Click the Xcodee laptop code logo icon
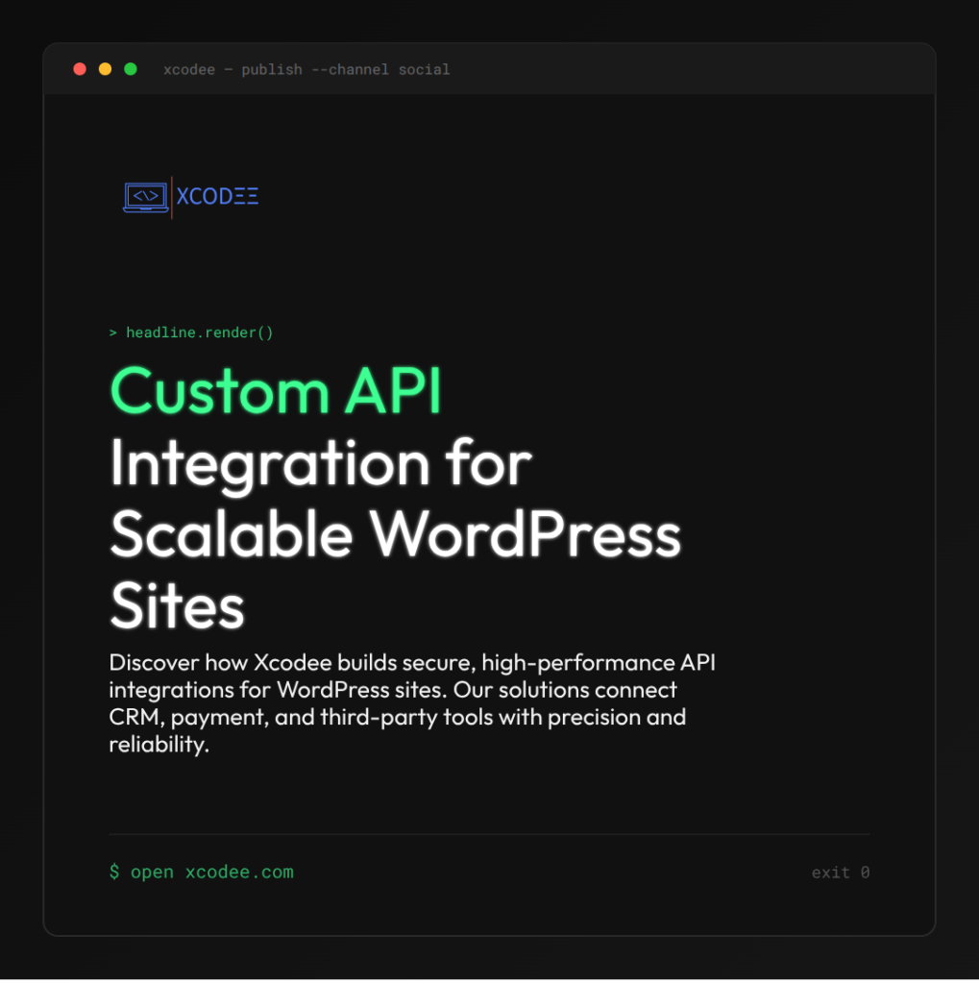 pos(146,197)
